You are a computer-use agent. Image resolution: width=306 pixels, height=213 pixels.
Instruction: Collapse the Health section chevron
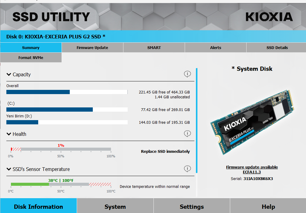point(9,134)
